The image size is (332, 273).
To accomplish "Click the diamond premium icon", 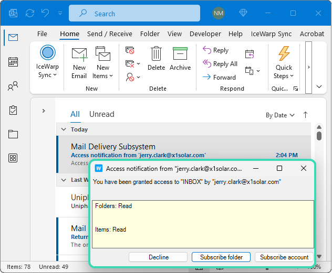I will click(243, 13).
